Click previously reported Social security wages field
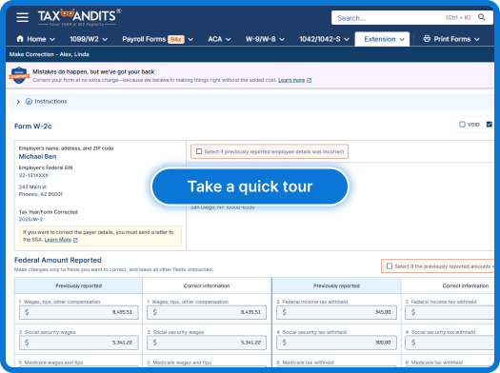The width and height of the screenshot is (500, 373). coord(79,343)
